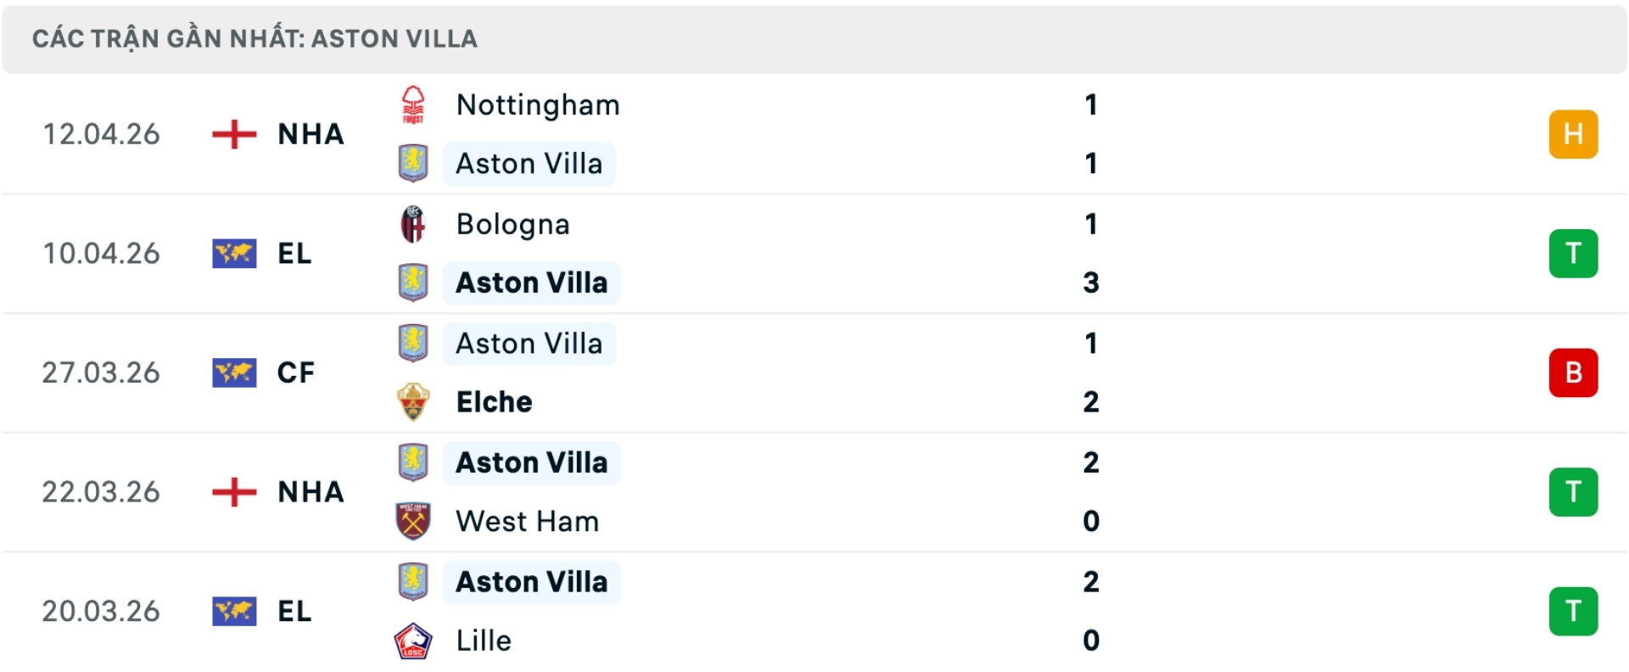Open the Nottingham team link
This screenshot has height=672, width=1629.
538,105
